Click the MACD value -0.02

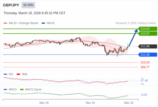point(144,95)
